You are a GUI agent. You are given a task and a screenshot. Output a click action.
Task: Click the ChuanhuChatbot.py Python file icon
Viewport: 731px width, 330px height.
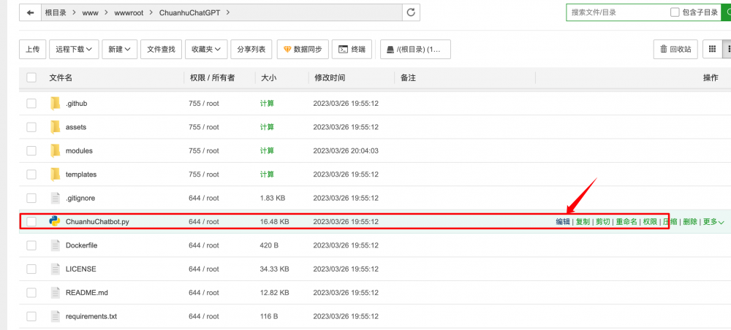click(x=55, y=221)
